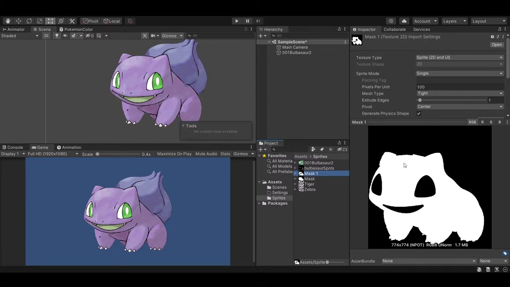This screenshot has height=287, width=510.
Task: Toggle scene audio speaker icon
Action: coord(65,36)
